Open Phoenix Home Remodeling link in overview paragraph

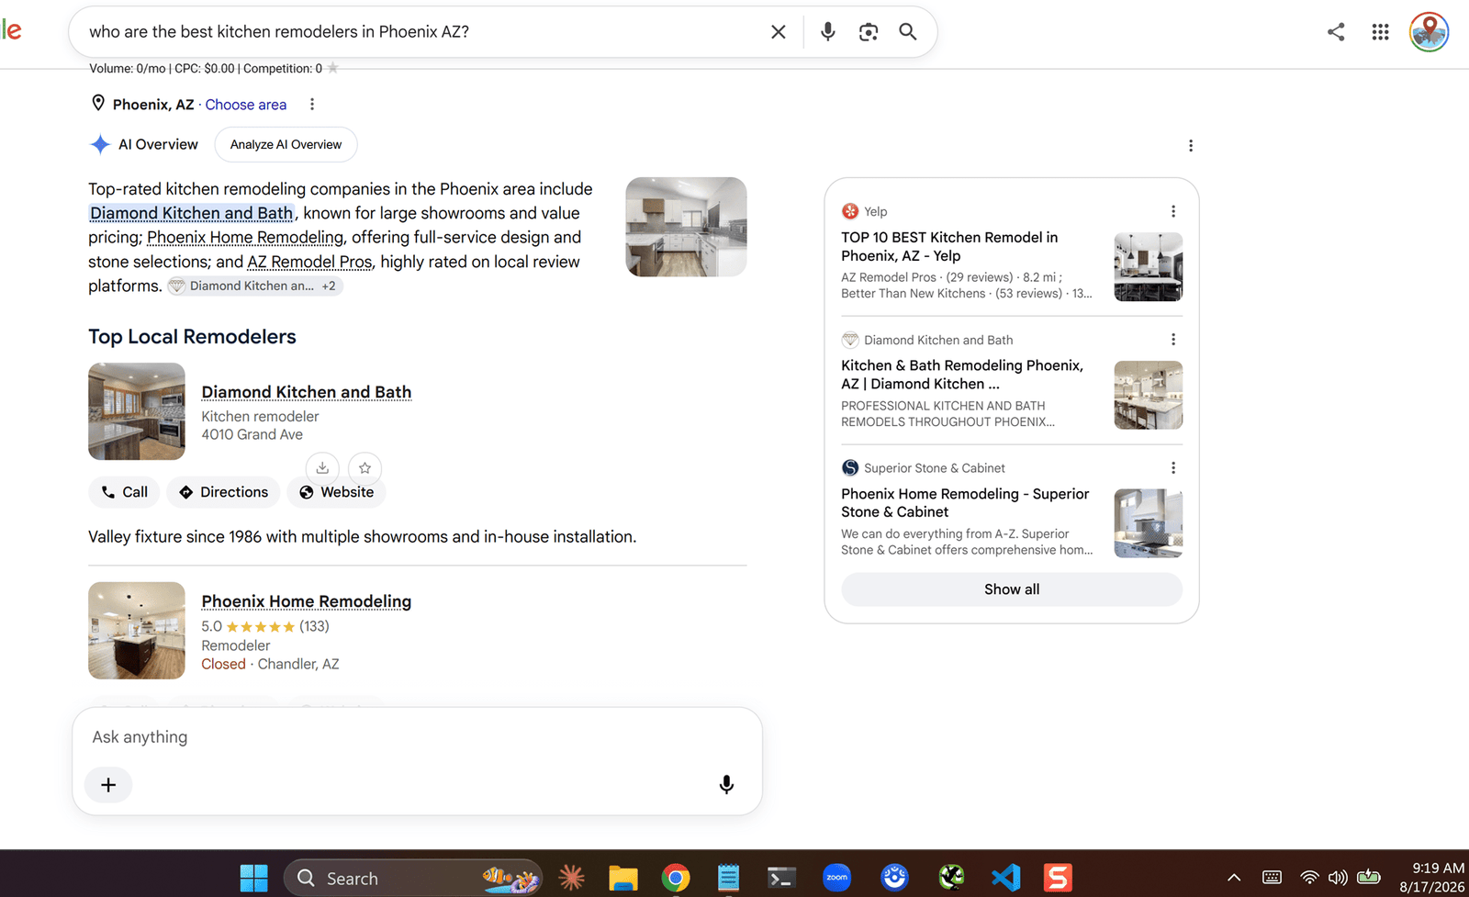pyautogui.click(x=245, y=237)
